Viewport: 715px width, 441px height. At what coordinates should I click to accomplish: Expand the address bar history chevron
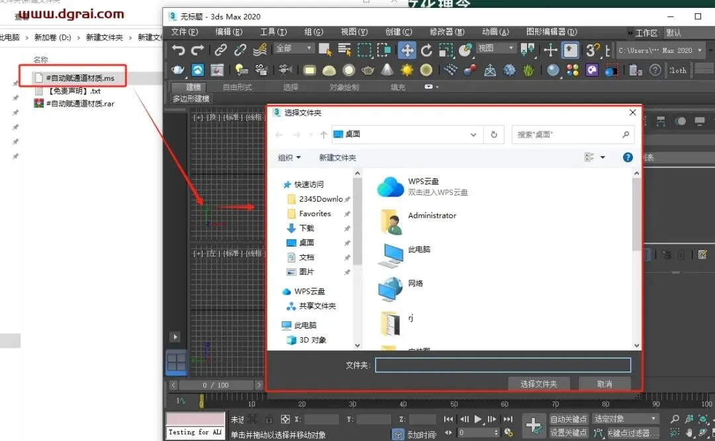point(473,134)
